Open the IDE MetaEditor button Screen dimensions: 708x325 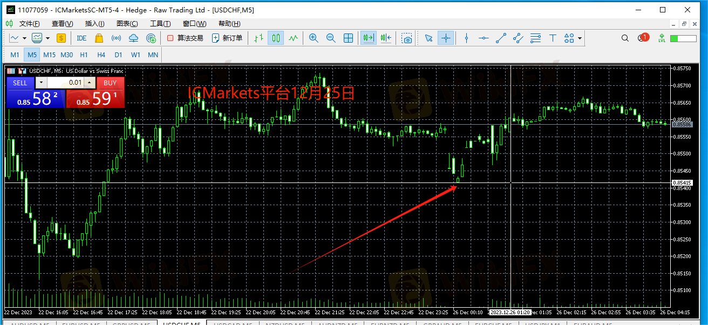[81, 38]
